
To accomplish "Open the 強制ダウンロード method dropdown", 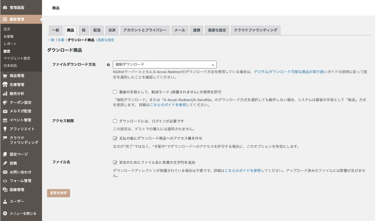I will (x=165, y=65).
